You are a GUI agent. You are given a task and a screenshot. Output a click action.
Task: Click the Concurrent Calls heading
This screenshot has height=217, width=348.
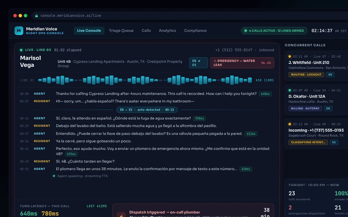pos(305,45)
